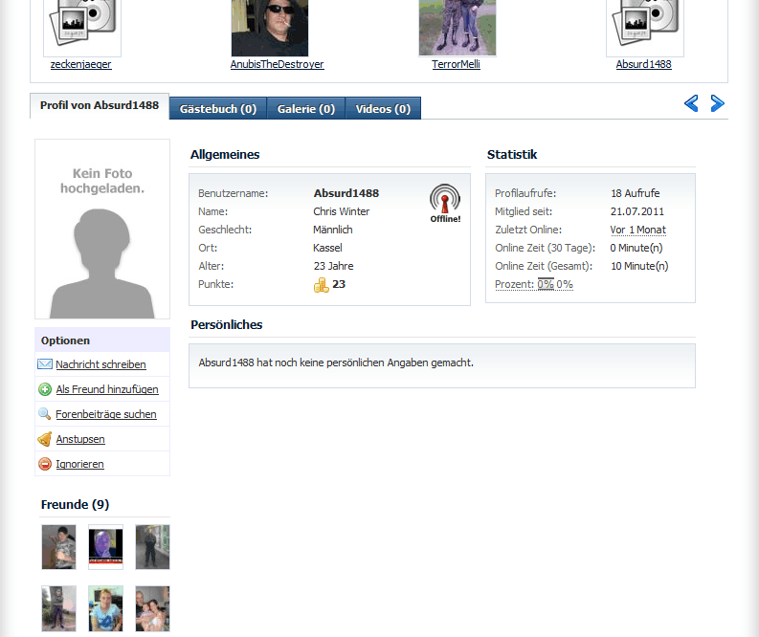759x637 pixels.
Task: Click the Kein Foto placeholder profile image
Action: pyautogui.click(x=102, y=230)
